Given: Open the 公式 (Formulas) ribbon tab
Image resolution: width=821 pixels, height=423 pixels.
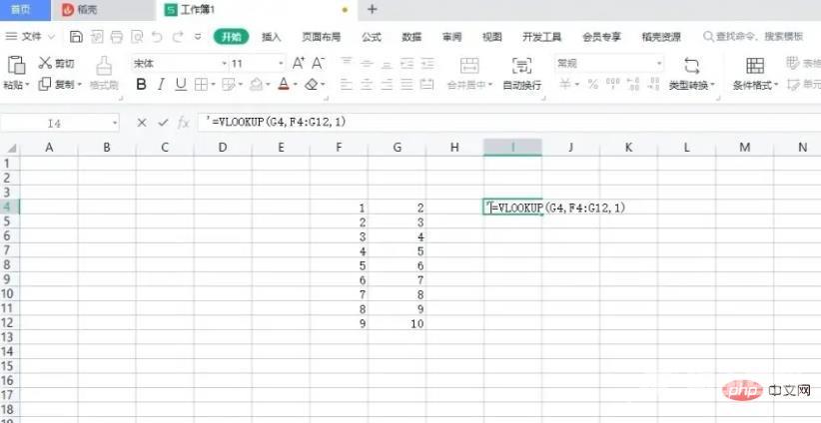Looking at the screenshot, I should 371,37.
